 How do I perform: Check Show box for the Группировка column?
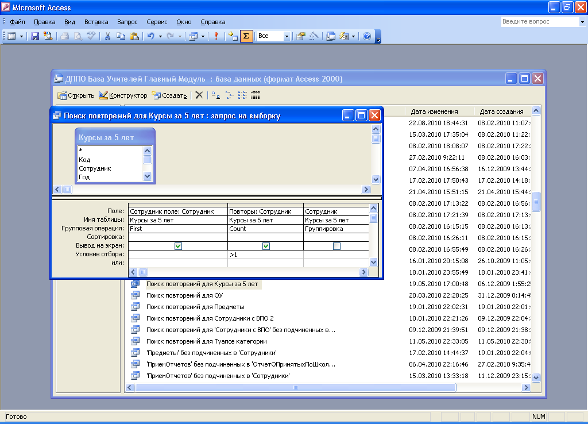point(336,246)
